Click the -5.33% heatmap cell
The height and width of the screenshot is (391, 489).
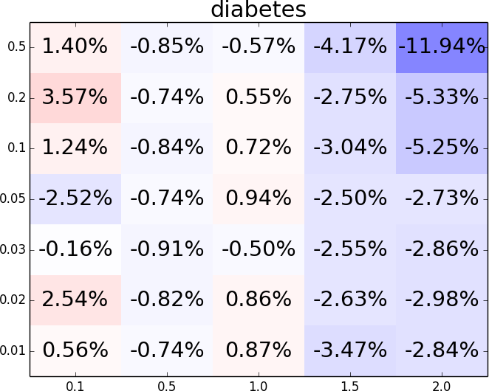pos(442,97)
